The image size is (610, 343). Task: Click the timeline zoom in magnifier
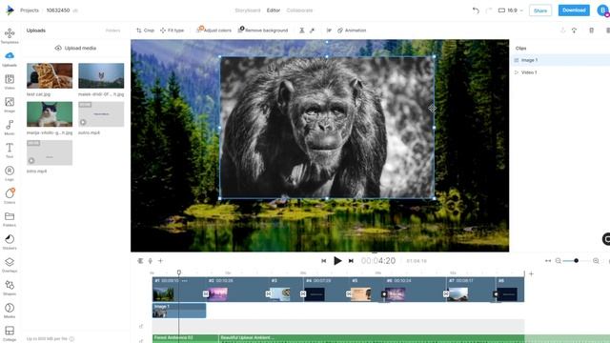(596, 261)
